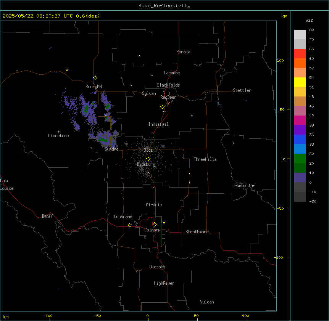Pick the violet purple swatch in the legend
The height and width of the screenshot is (321, 329).
point(300,130)
